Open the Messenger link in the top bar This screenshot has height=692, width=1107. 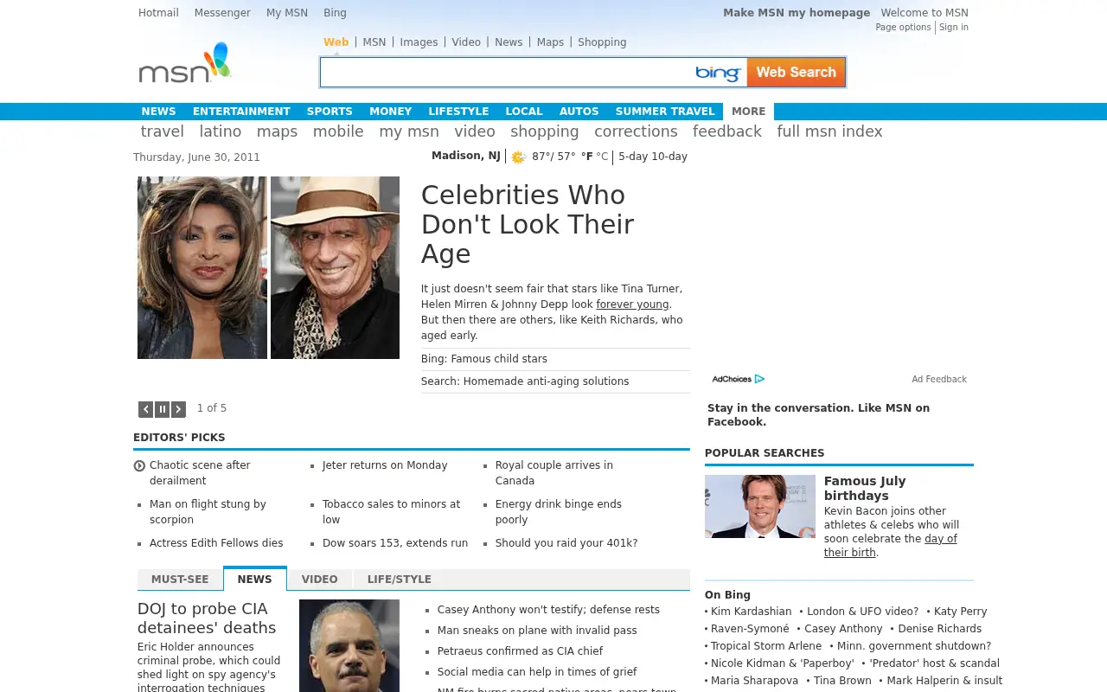(222, 13)
